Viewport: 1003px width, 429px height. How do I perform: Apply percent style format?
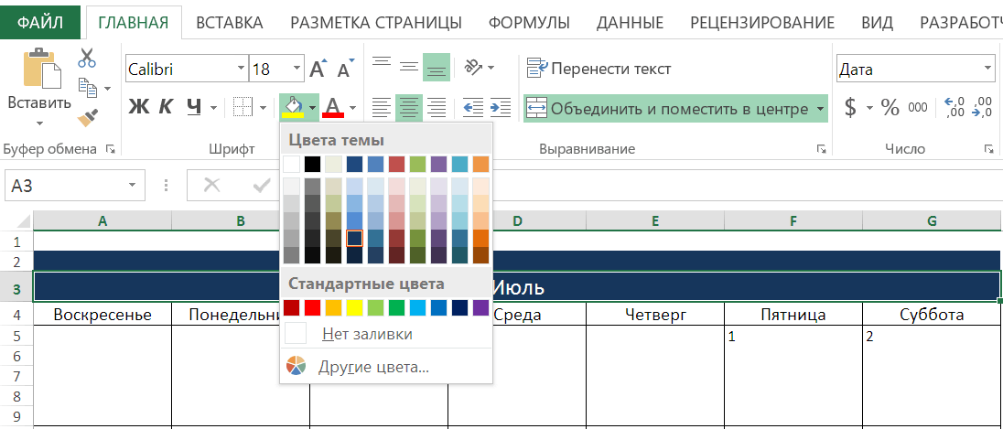click(x=890, y=107)
